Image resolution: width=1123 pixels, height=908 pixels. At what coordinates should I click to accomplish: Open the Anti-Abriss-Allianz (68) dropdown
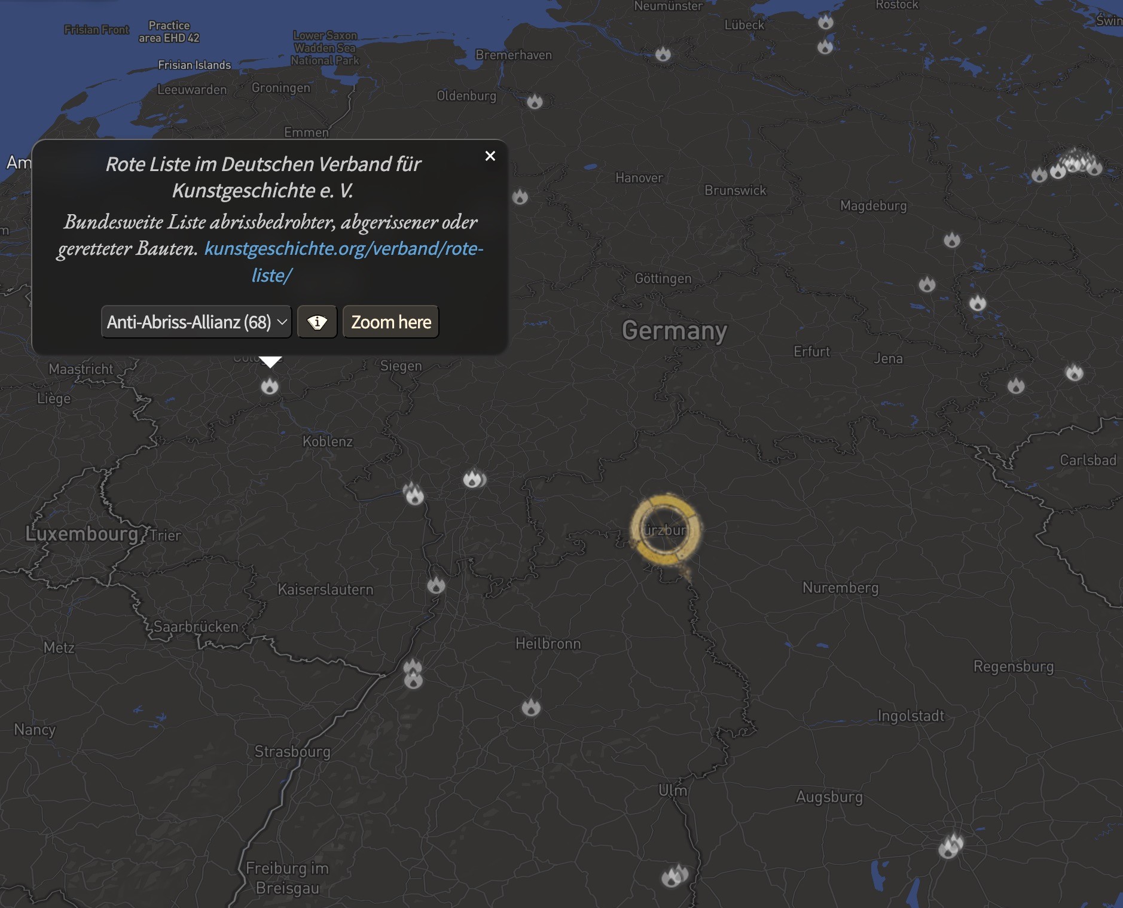196,322
